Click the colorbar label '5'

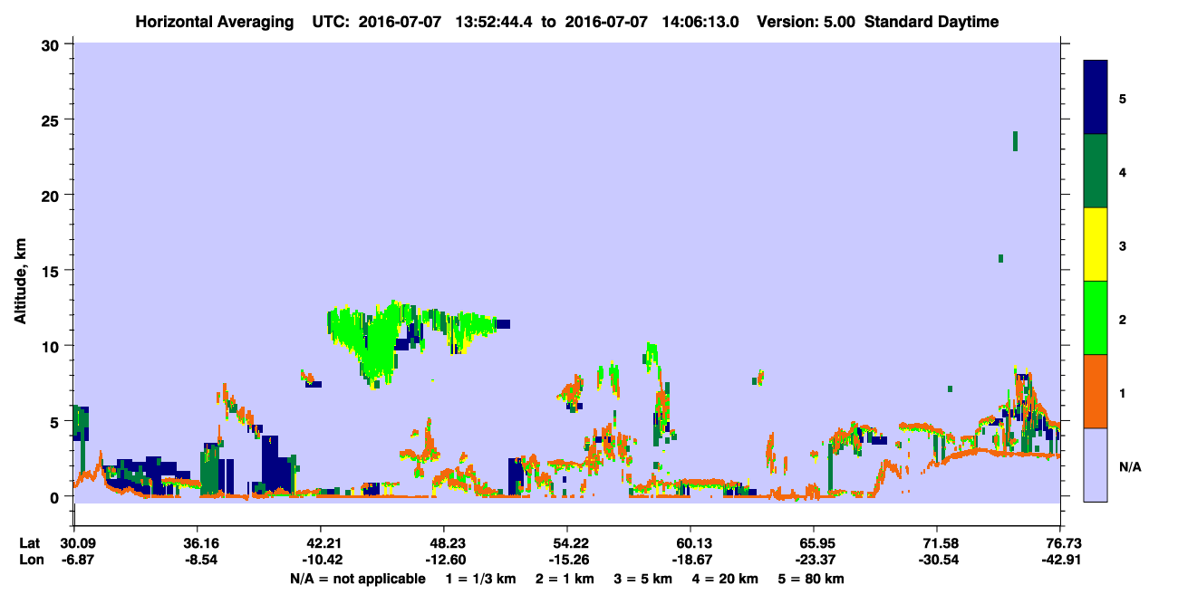(x=1123, y=98)
